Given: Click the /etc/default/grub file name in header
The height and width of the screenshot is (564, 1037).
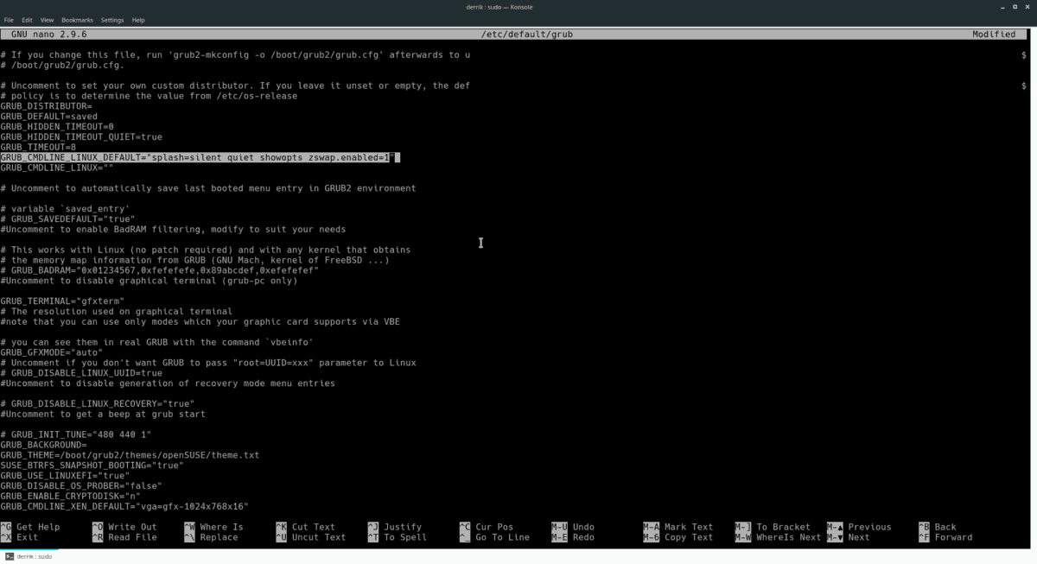Looking at the screenshot, I should tap(527, 35).
